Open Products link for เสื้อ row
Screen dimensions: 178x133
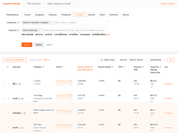click(168, 84)
